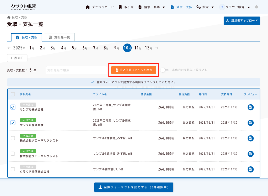Toggle the select-all checkbox in table header

[x=13, y=94]
